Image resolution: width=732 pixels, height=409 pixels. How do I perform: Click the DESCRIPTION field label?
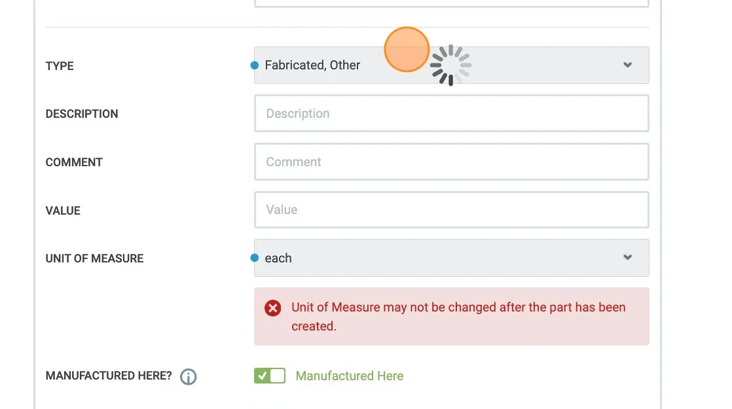click(x=82, y=114)
